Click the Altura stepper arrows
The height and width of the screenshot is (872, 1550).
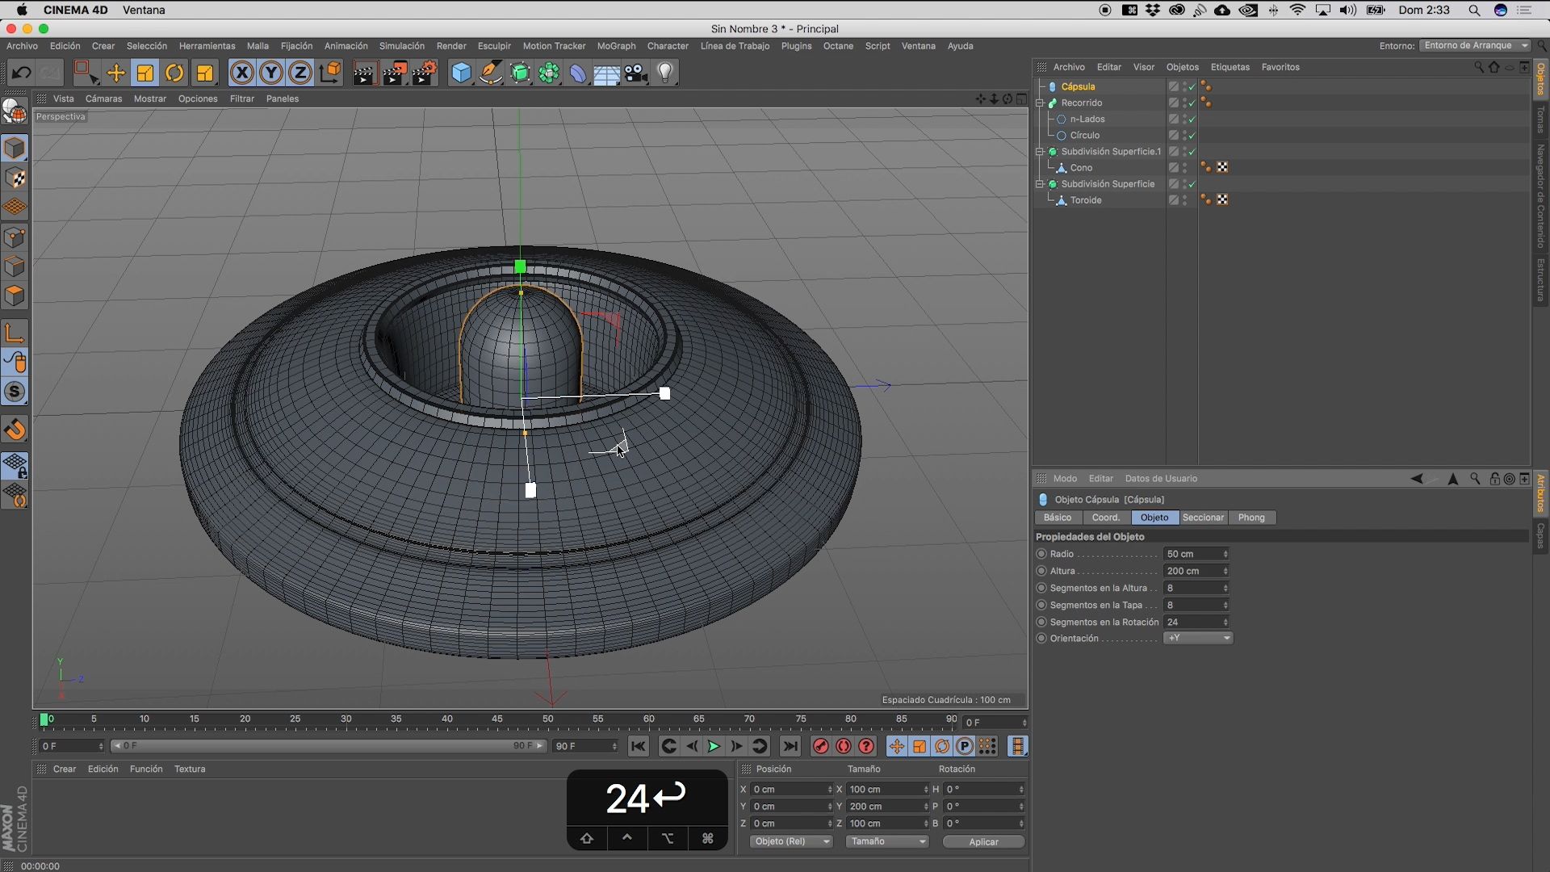pyautogui.click(x=1225, y=571)
